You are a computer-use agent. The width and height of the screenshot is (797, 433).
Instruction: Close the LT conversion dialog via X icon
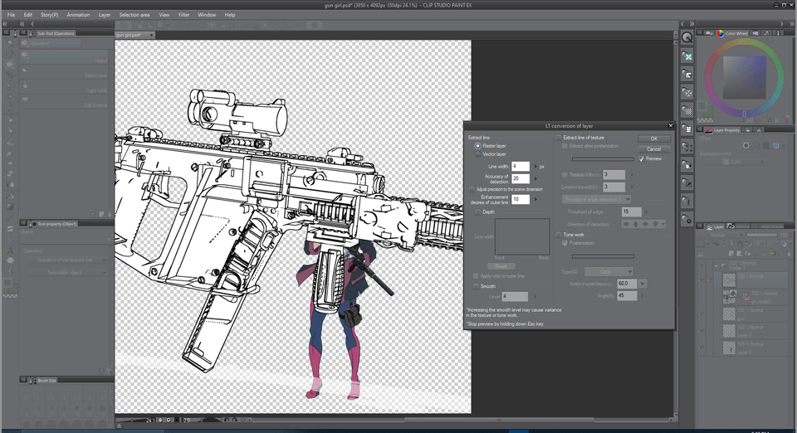(670, 126)
